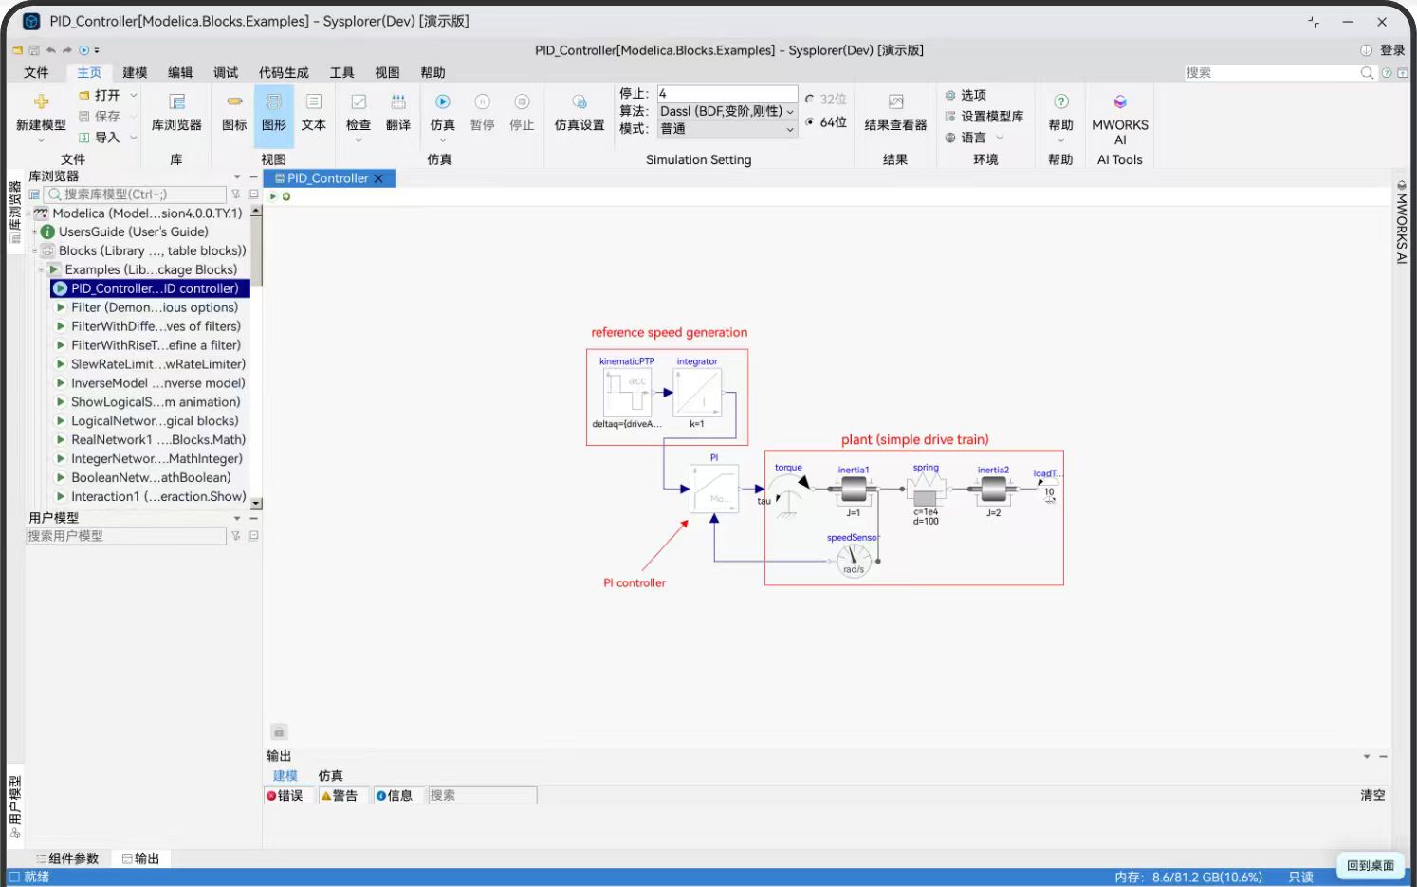This screenshot has width=1417, height=887.
Task: Click the 搜索库模型 search field
Action: [136, 194]
